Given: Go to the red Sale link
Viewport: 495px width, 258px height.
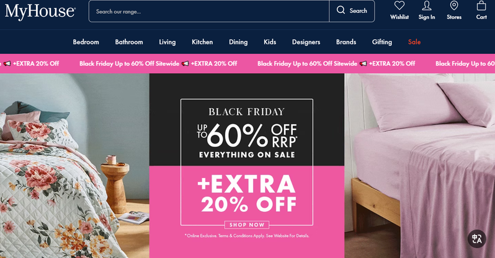Looking at the screenshot, I should [414, 42].
